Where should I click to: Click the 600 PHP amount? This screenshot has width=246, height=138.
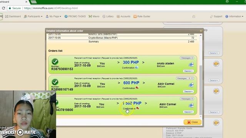(x=131, y=83)
